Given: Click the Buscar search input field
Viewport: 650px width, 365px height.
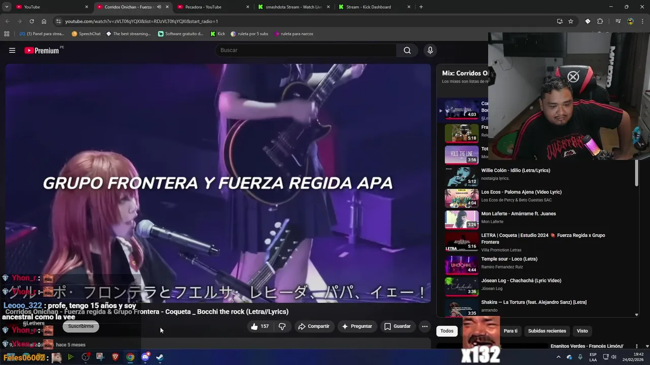Looking at the screenshot, I should [306, 50].
